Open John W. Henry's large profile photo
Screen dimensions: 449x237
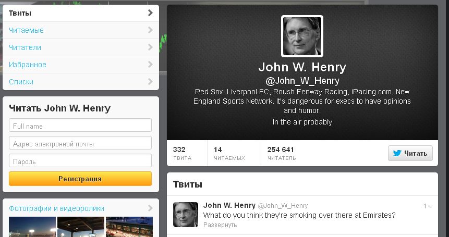click(302, 36)
